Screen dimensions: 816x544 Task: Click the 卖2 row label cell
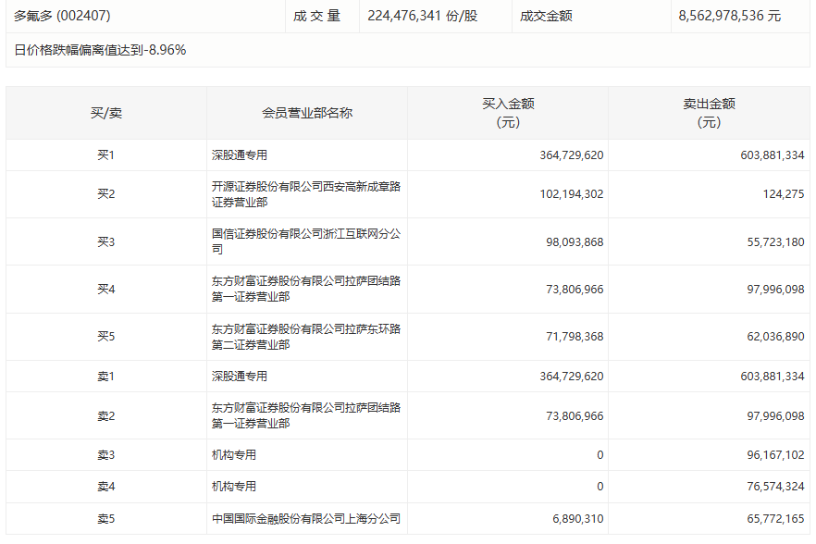(105, 415)
